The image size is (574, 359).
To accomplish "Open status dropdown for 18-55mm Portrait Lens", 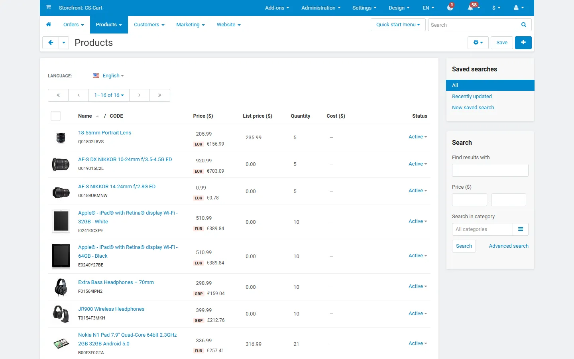I will pos(418,137).
